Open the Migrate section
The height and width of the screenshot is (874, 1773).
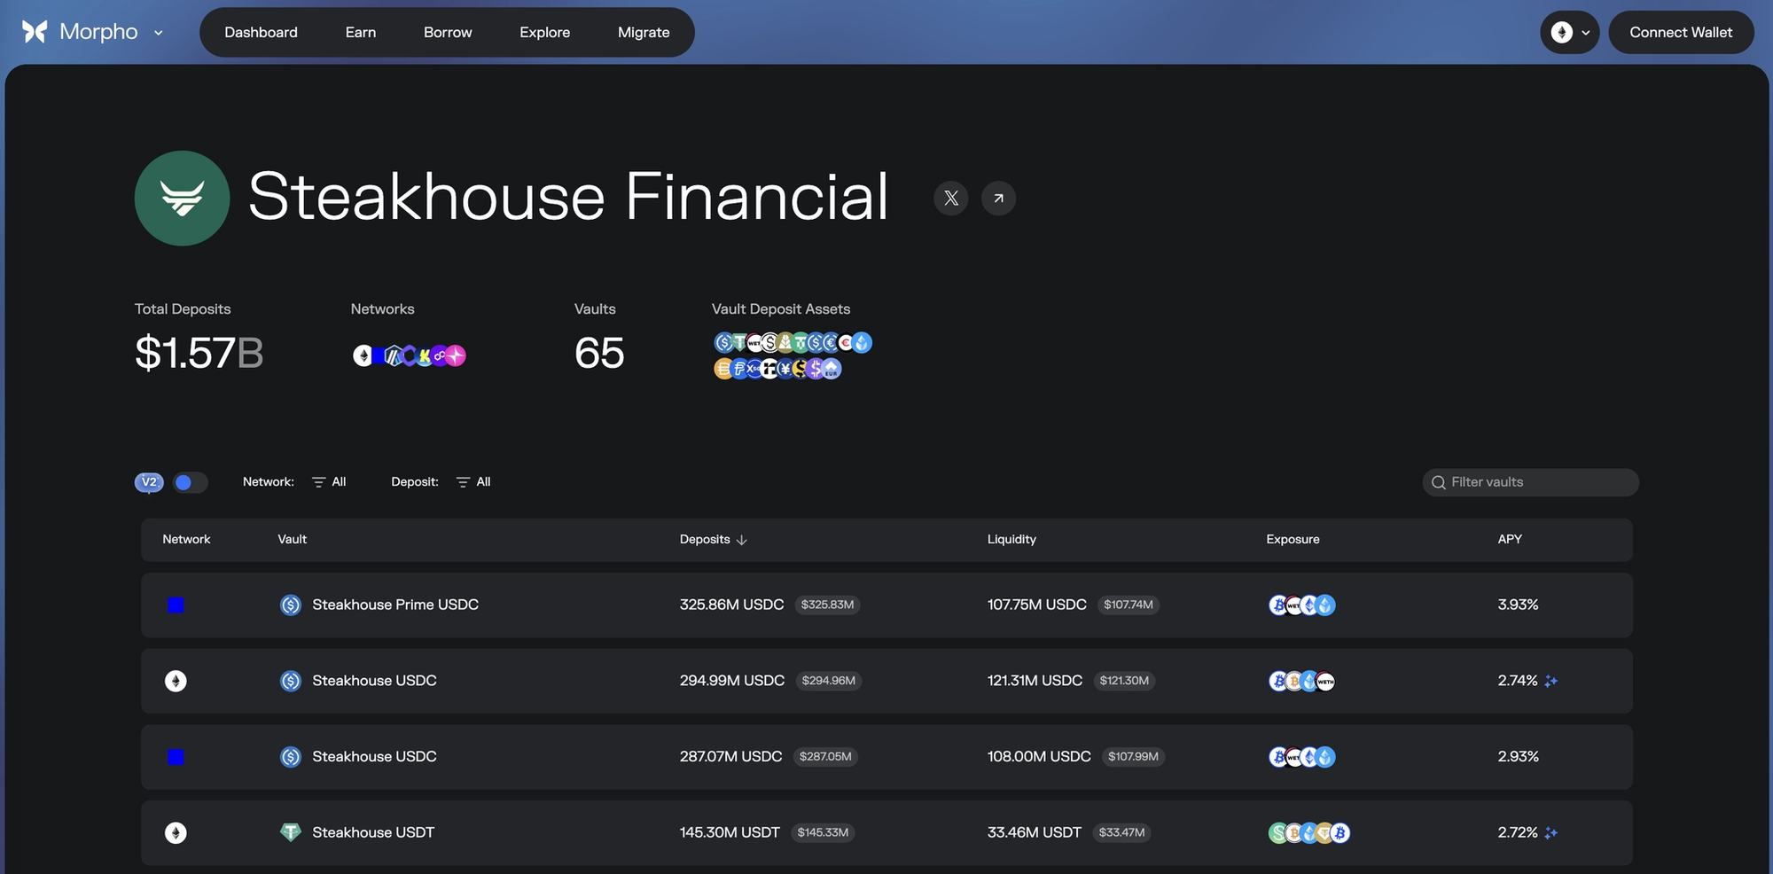pyautogui.click(x=644, y=33)
